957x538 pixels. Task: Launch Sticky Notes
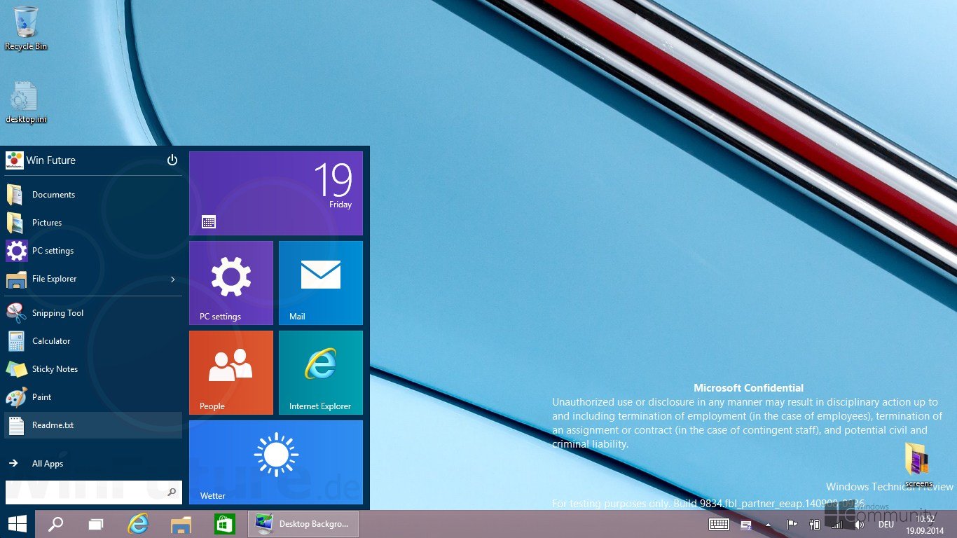pyautogui.click(x=55, y=369)
